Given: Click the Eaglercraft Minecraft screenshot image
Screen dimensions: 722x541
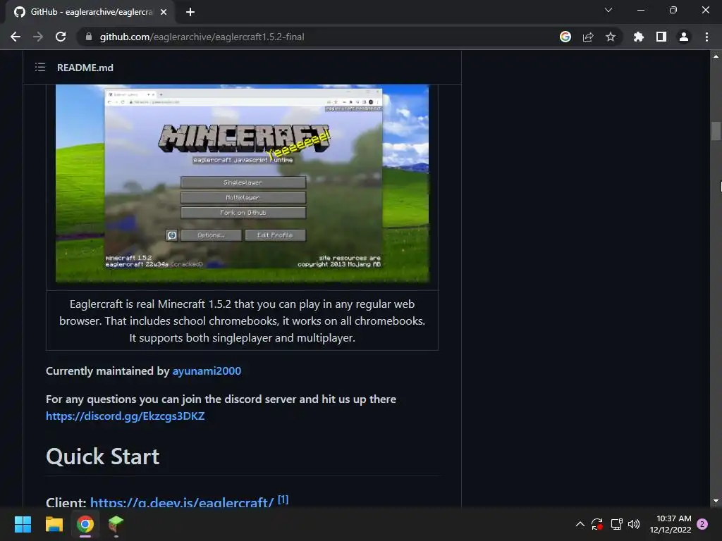Looking at the screenshot, I should click(x=243, y=183).
